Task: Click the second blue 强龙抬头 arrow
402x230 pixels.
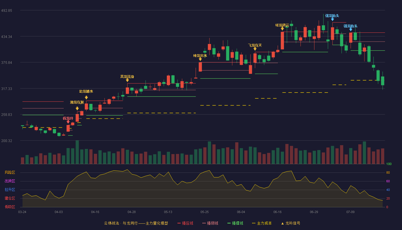Action: point(351,30)
